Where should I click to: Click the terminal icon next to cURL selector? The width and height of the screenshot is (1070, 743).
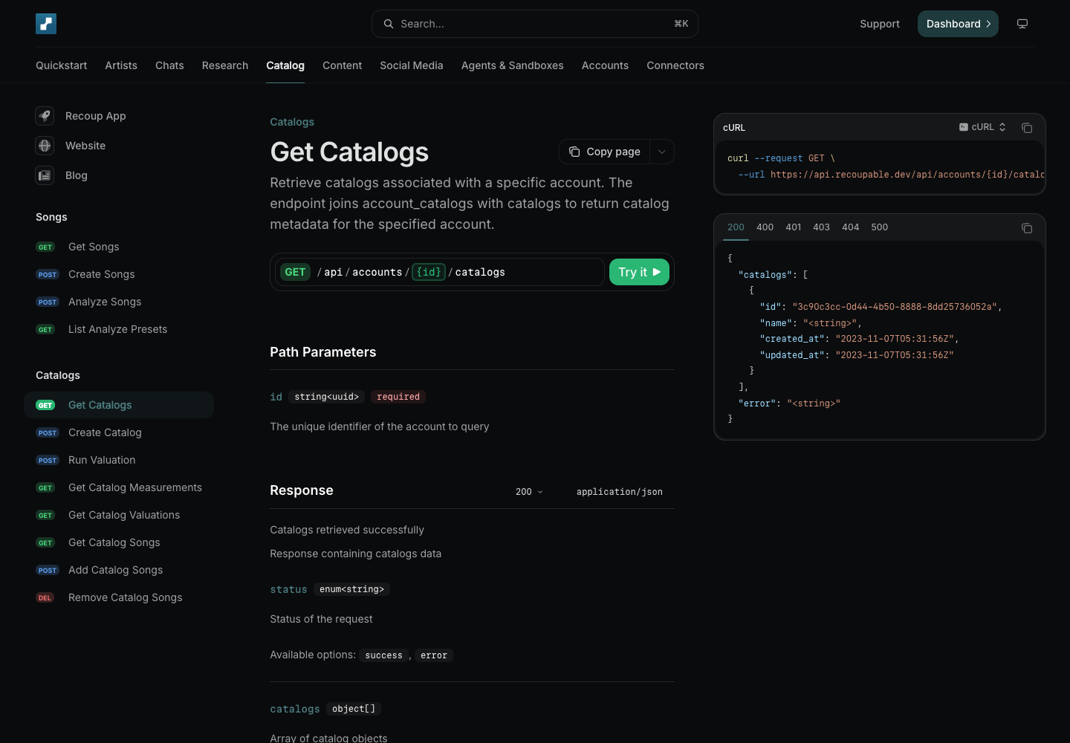coord(964,127)
